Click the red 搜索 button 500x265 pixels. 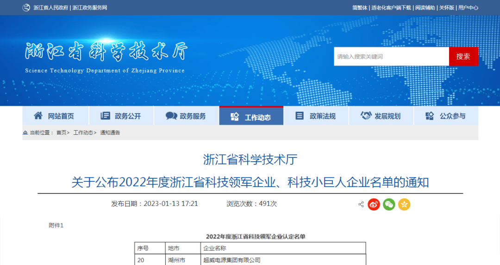click(x=463, y=57)
